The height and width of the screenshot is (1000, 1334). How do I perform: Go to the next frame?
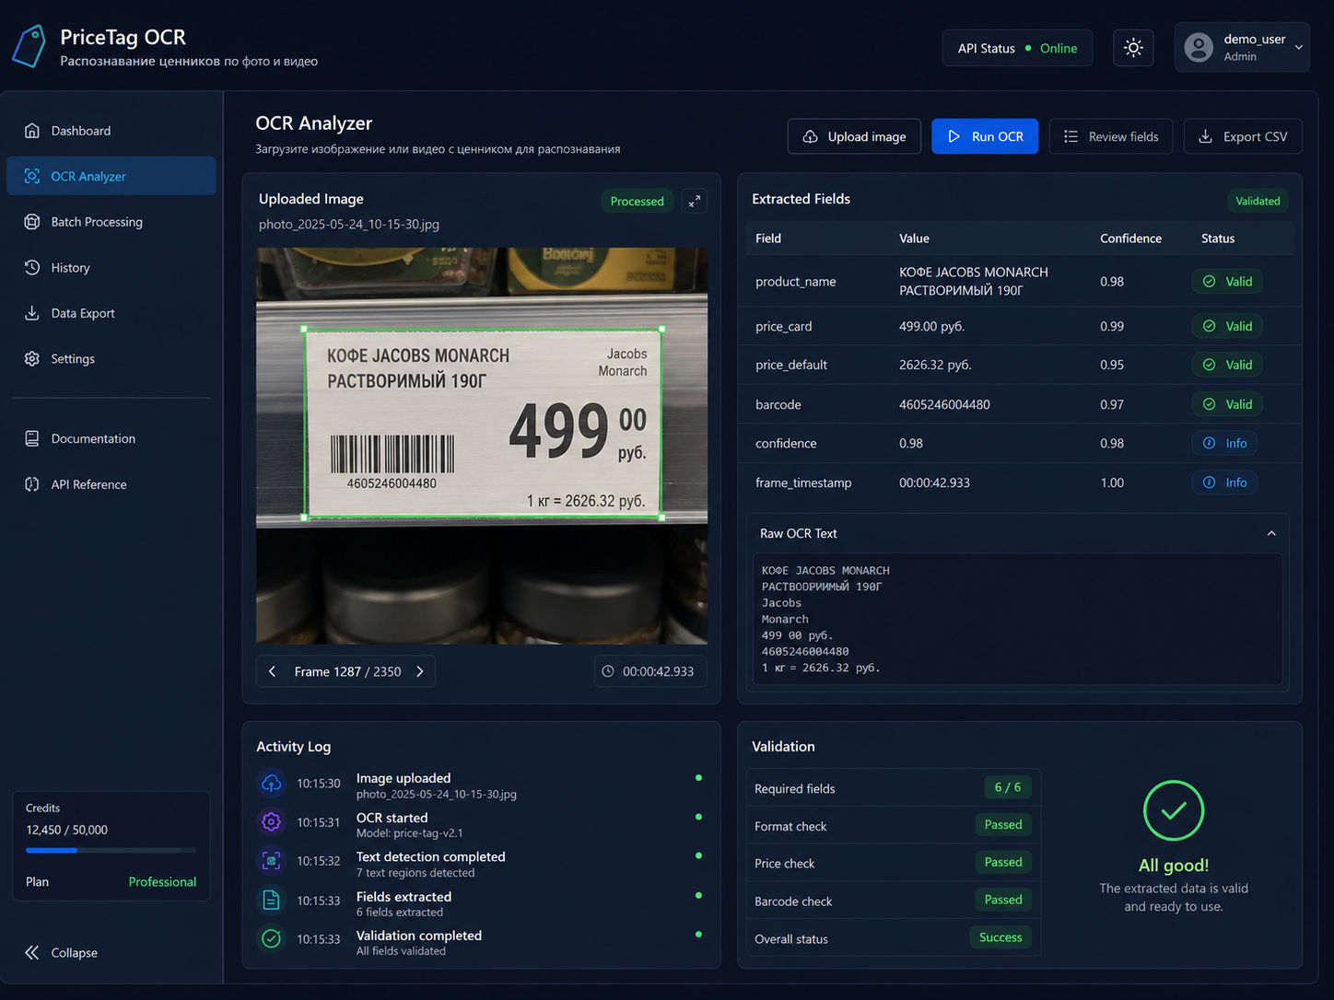coord(420,671)
